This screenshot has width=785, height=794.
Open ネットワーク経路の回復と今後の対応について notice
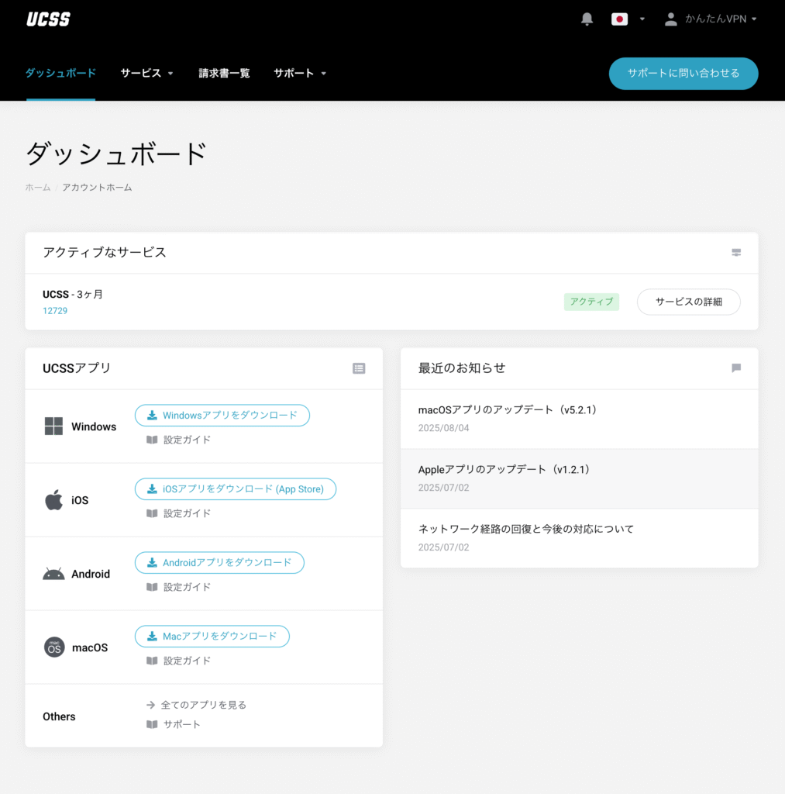(526, 529)
